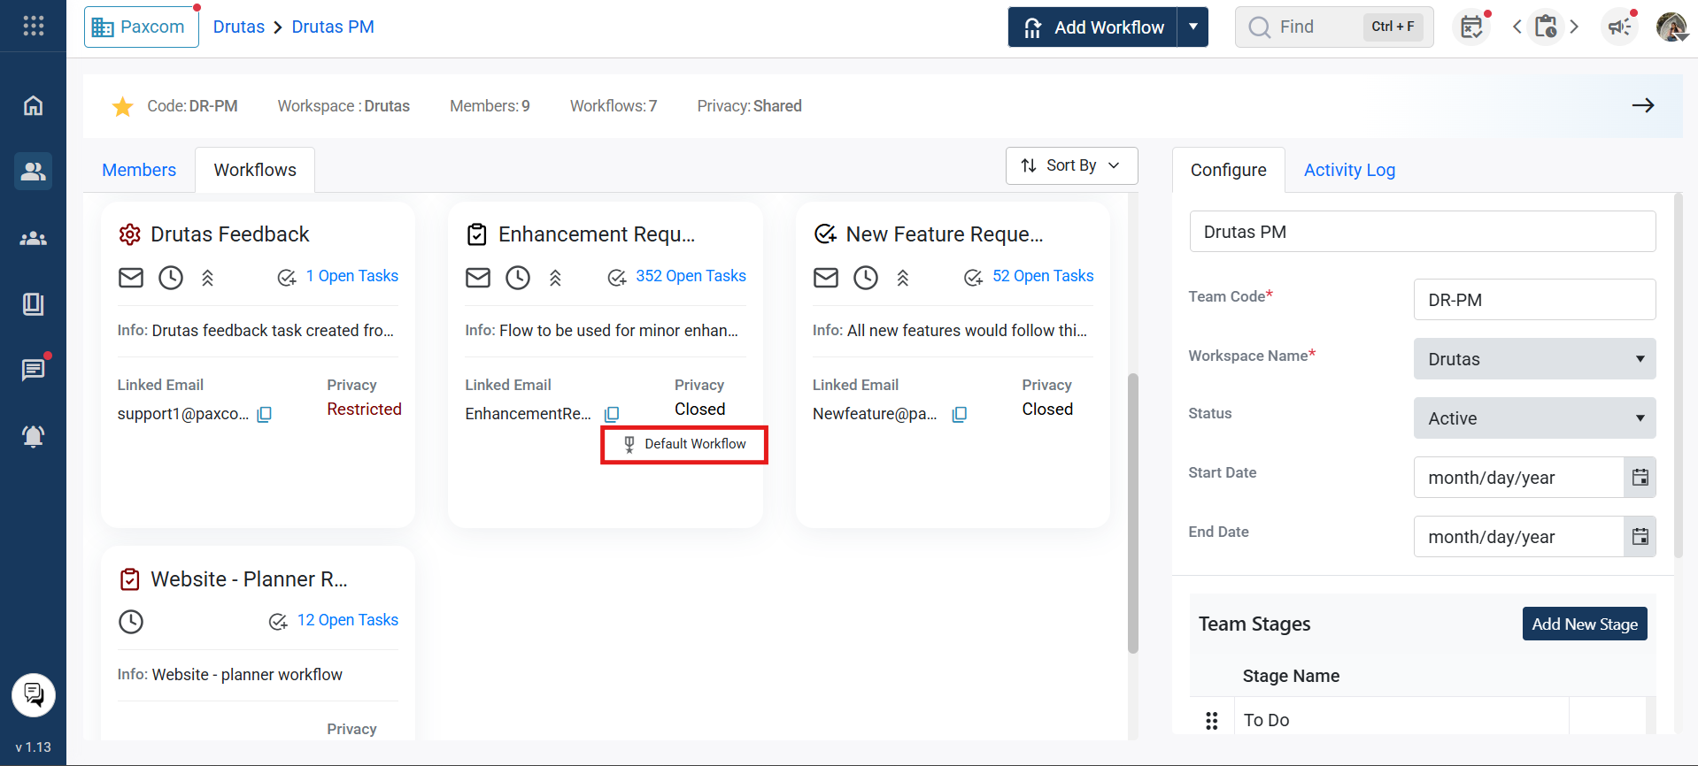The image size is (1698, 766).
Task: Switch to the Activity Log tab
Action: pos(1349,170)
